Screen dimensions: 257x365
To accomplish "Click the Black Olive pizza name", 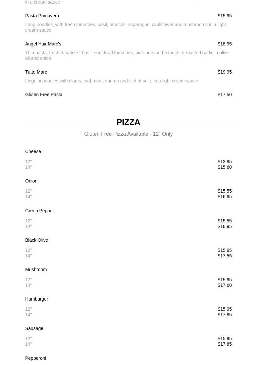I will 36,240.
